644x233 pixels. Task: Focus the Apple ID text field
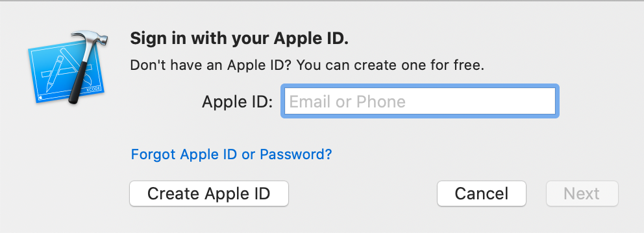419,101
